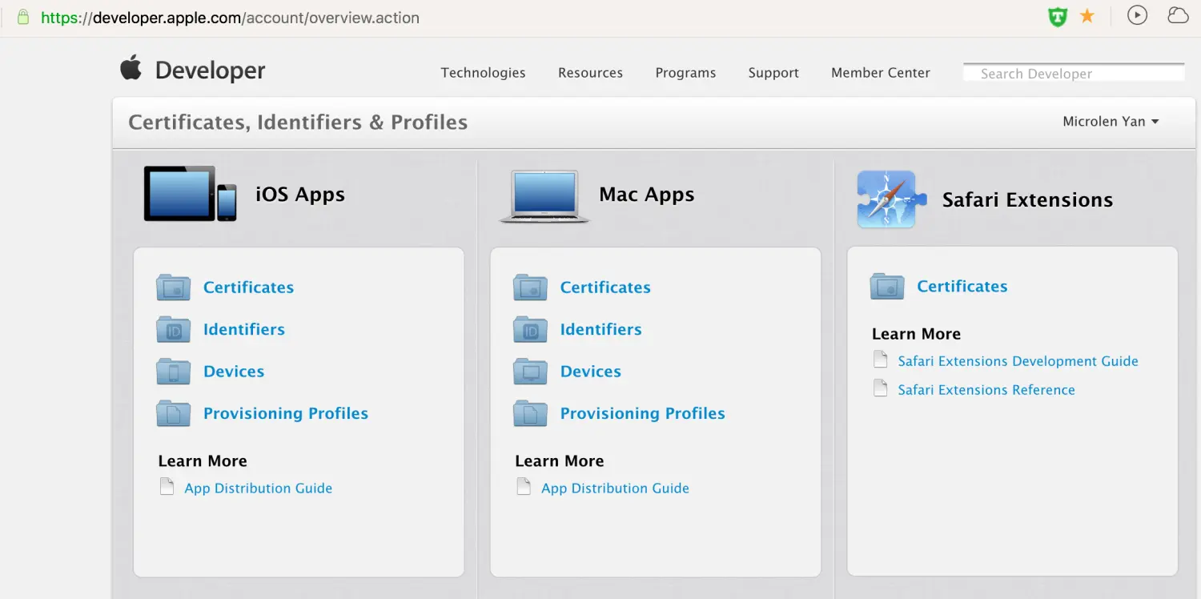Screen dimensions: 1201x599
Task: Click the green shield extension icon
Action: (1058, 17)
